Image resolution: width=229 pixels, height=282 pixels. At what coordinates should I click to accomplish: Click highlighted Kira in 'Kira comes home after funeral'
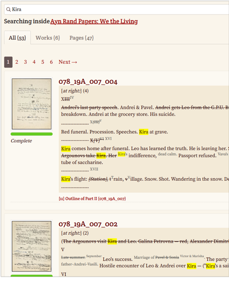pyautogui.click(x=66, y=149)
